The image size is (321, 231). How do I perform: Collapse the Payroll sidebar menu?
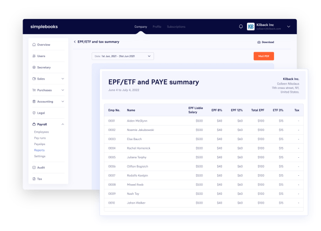point(62,125)
